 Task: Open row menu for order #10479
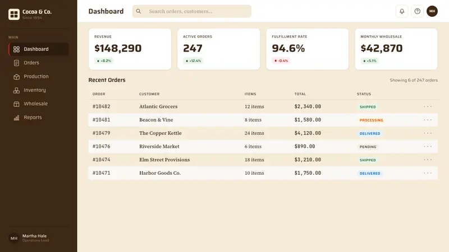428,133
